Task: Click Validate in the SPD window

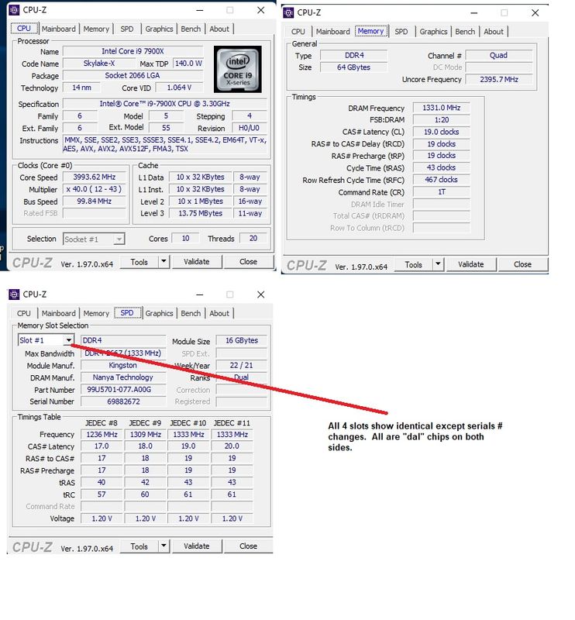Action: pyautogui.click(x=197, y=546)
